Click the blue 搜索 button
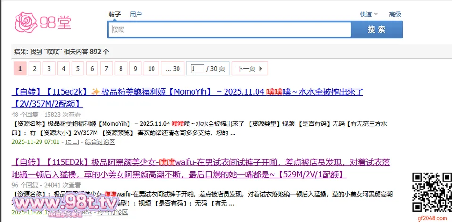The width and height of the screenshot is (452, 222). coord(377,29)
